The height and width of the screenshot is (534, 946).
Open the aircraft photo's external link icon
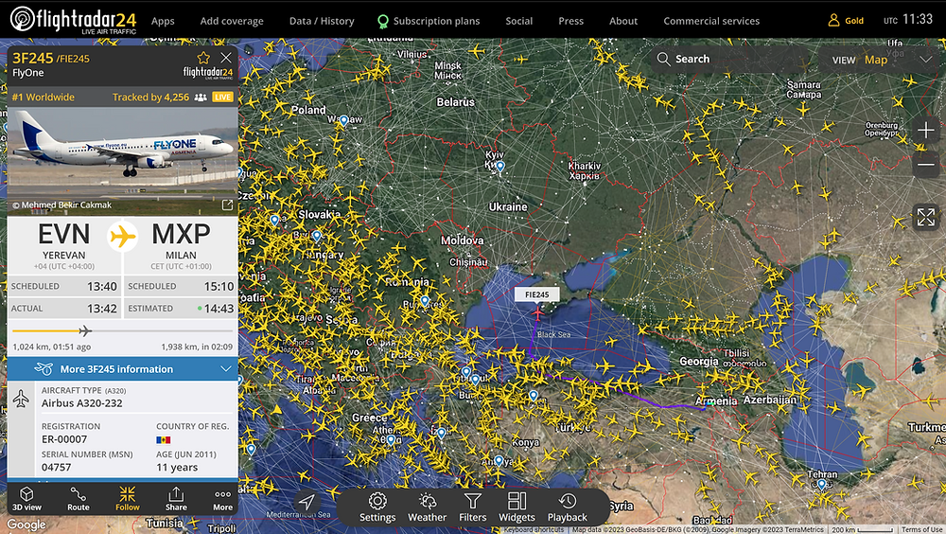[x=227, y=205]
